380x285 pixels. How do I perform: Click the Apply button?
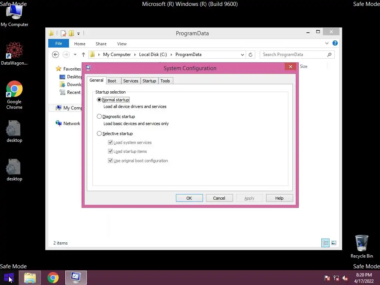point(249,198)
